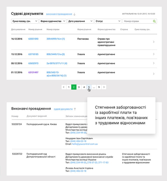
Task: Select page 9 in pagination
Action: click(x=99, y=87)
